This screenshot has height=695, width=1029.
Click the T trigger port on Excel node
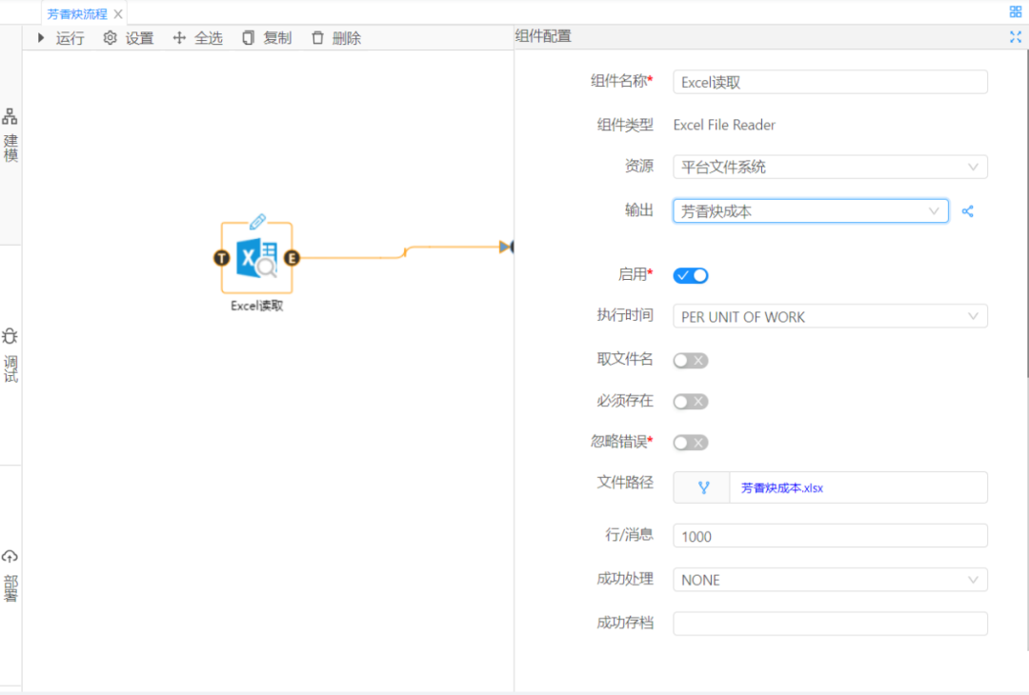pos(221,258)
